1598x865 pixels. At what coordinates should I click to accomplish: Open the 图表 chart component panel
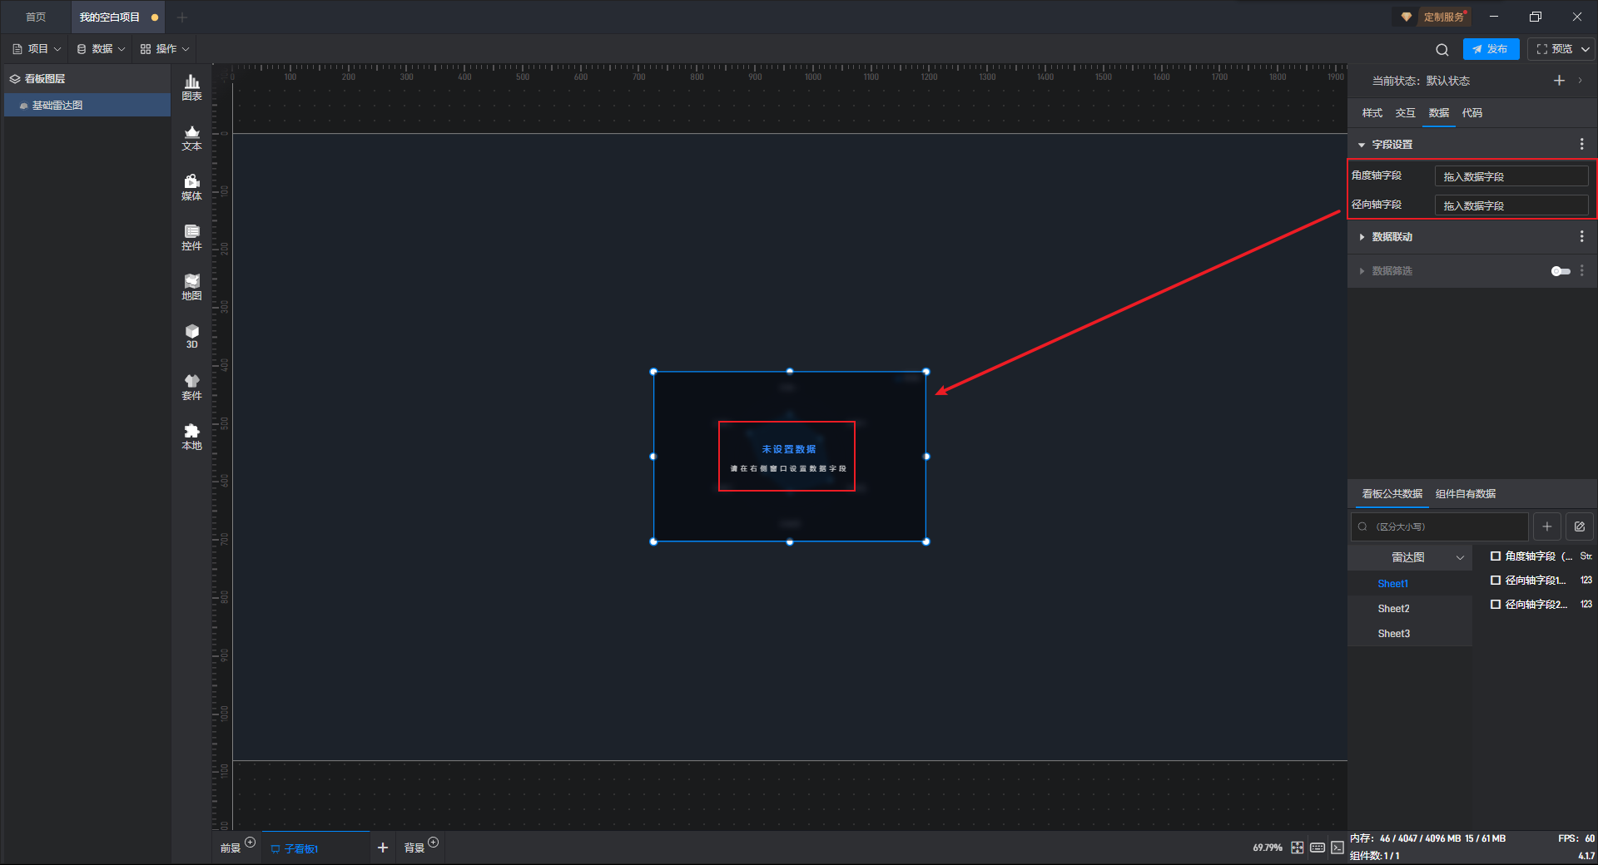(191, 87)
